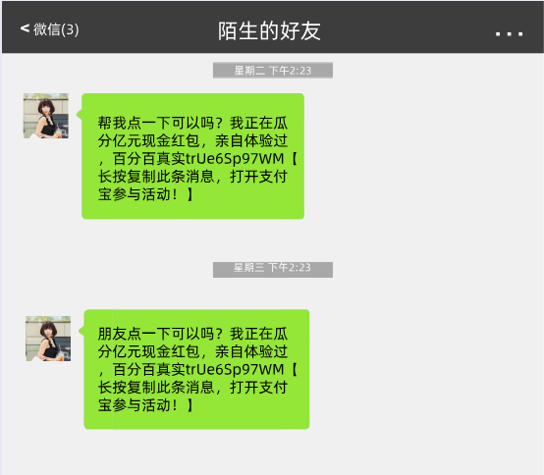Viewport: 544px width, 475px height.
Task: Select the first message starting 帮我点一下
Action: 192,156
